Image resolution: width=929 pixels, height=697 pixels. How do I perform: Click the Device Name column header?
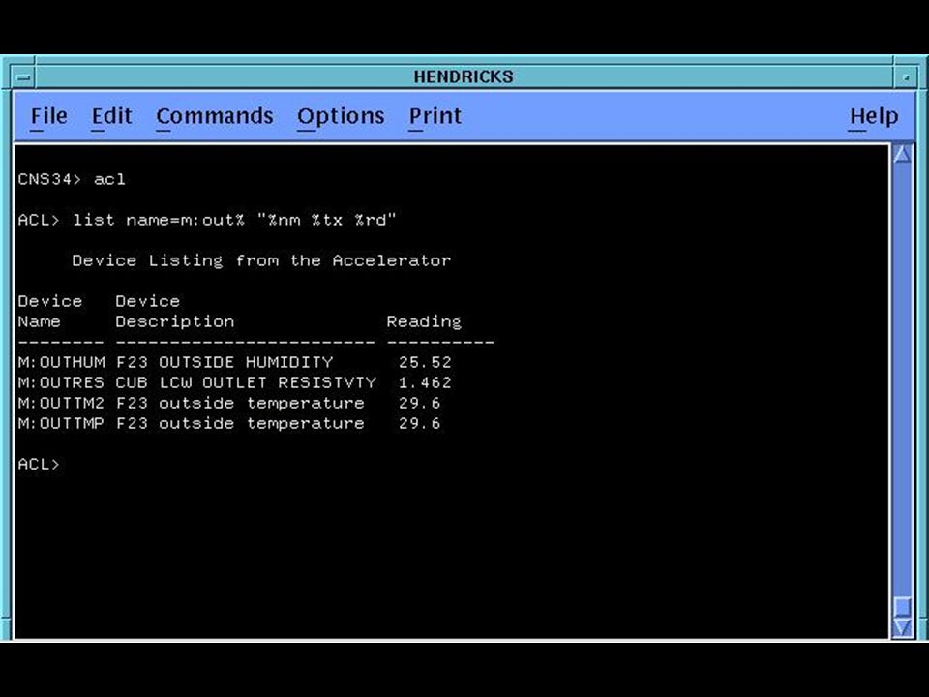pyautogui.click(x=49, y=311)
